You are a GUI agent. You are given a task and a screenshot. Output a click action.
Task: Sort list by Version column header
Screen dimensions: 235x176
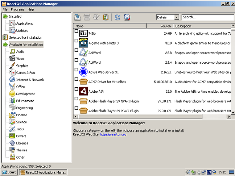click(160, 26)
